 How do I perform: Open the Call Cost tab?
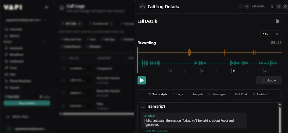click(x=239, y=94)
